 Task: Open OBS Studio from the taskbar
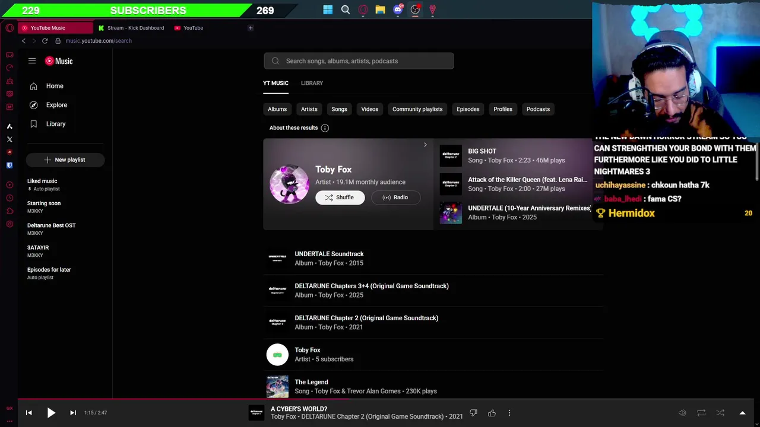[x=415, y=9]
